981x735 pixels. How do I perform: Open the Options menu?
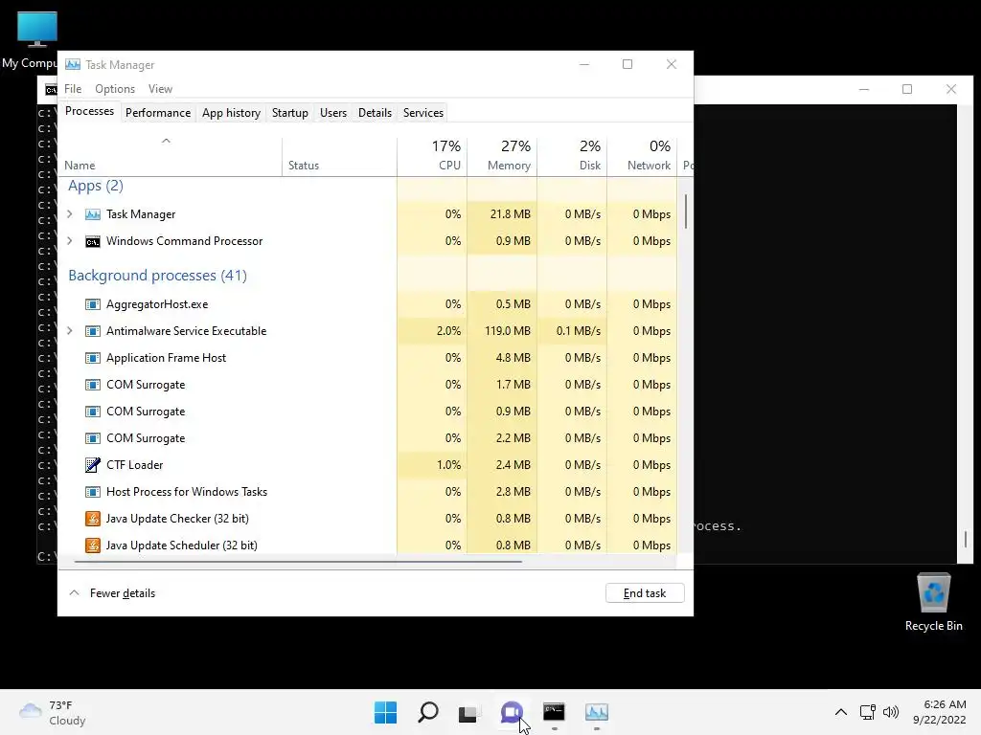[x=115, y=89]
